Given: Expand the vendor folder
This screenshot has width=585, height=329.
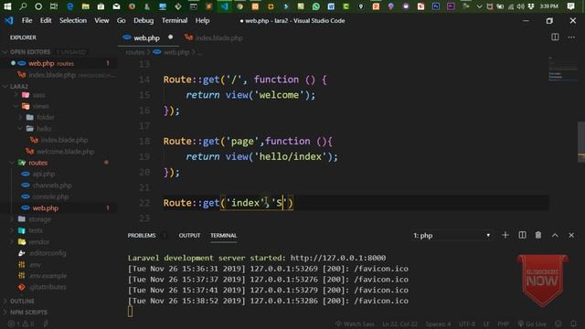Looking at the screenshot, I should click(x=39, y=242).
